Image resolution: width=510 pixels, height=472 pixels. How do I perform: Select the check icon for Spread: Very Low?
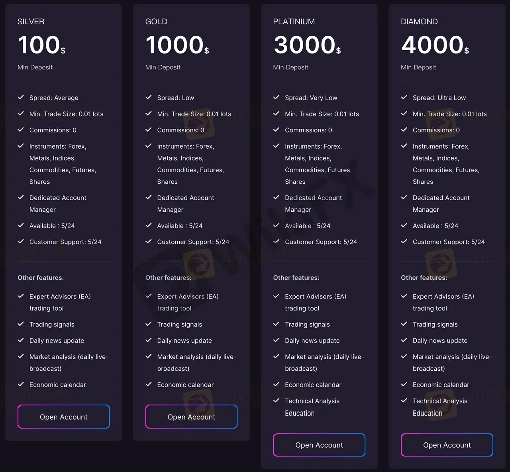pos(277,97)
